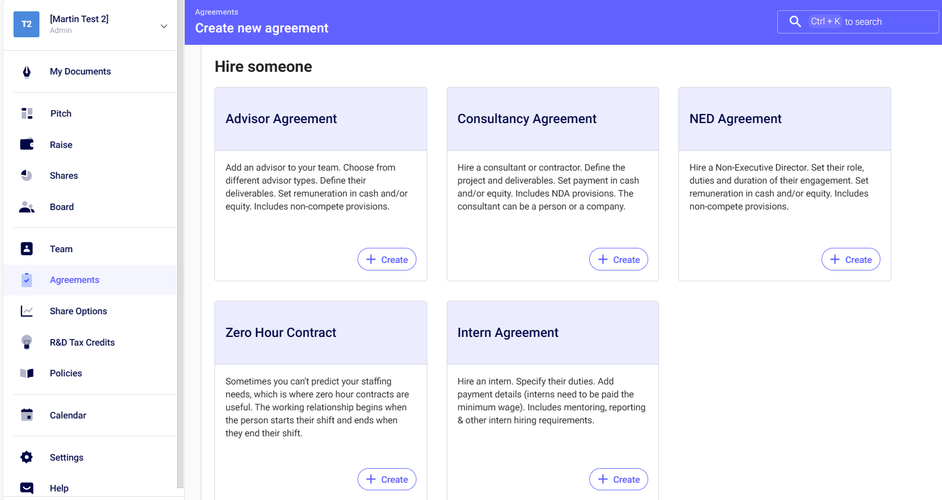Image resolution: width=942 pixels, height=500 pixels.
Task: Click the Pitch sidebar icon
Action: point(26,113)
